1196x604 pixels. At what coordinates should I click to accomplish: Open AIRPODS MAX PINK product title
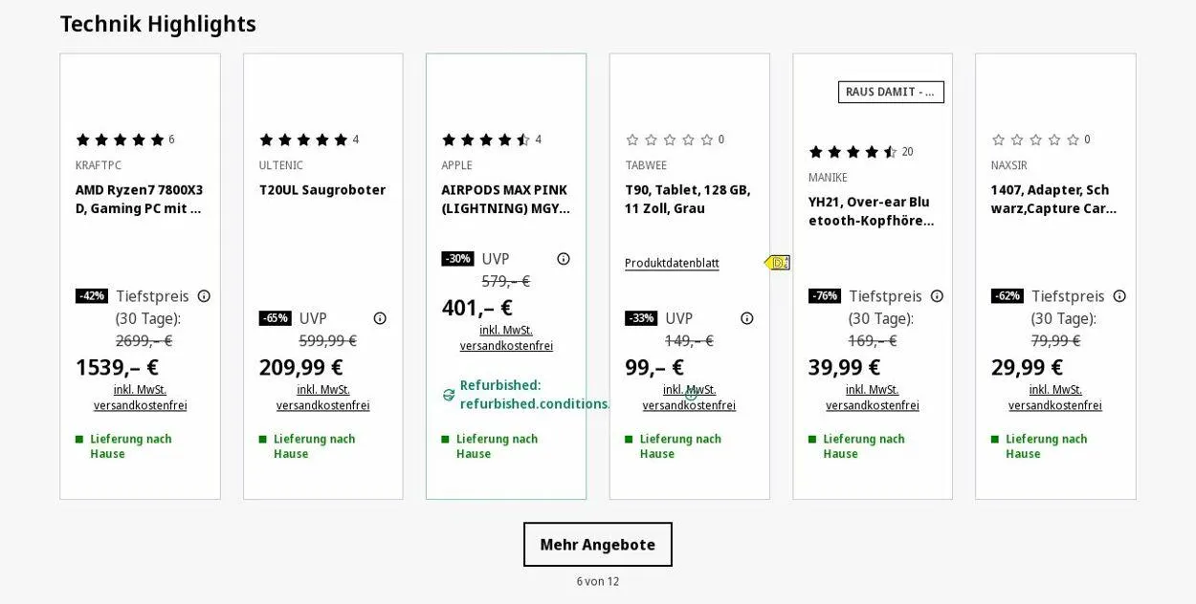click(x=505, y=199)
